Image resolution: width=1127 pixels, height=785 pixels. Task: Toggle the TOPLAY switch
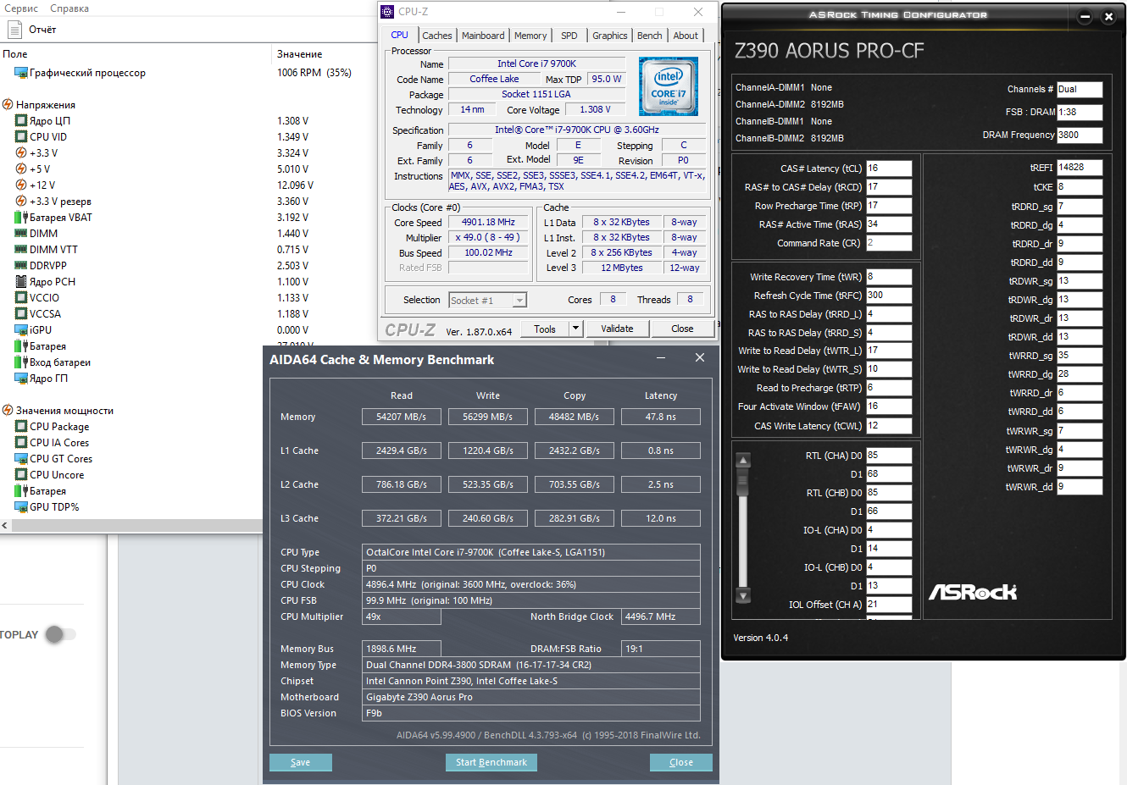[60, 634]
